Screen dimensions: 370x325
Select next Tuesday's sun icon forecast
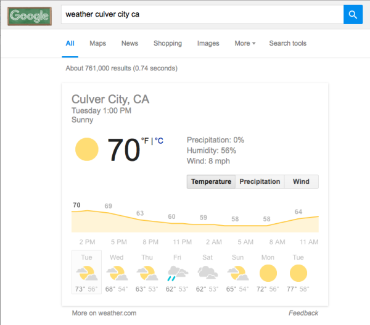coord(298,273)
